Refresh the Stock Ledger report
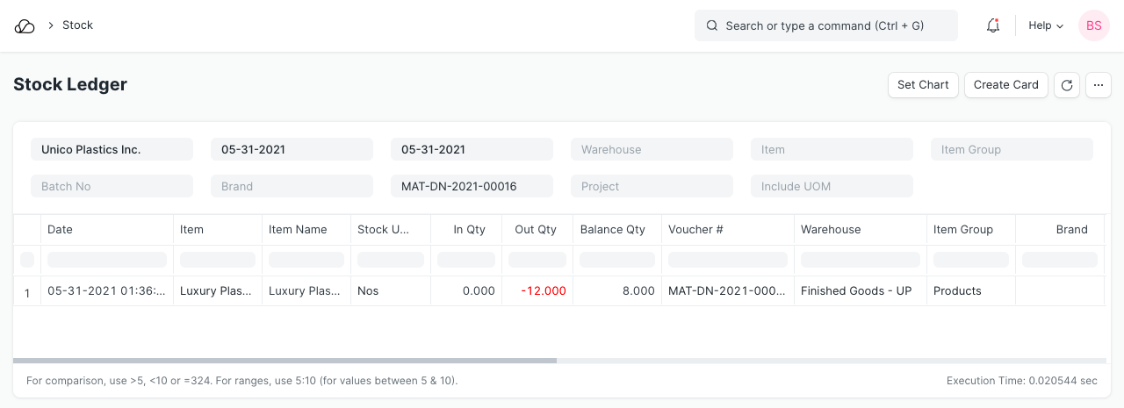The image size is (1124, 408). (x=1067, y=85)
